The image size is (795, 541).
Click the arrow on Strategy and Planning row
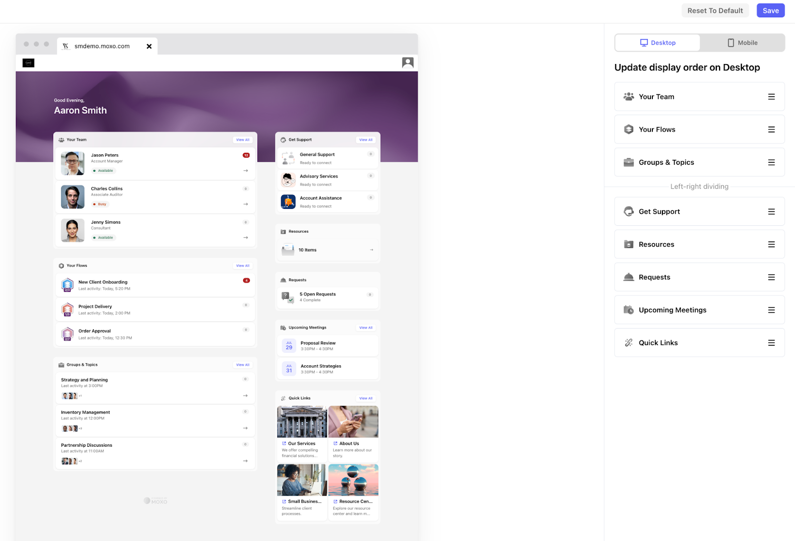click(245, 396)
